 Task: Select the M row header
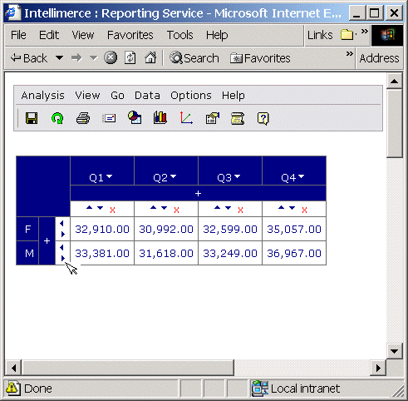click(x=27, y=253)
